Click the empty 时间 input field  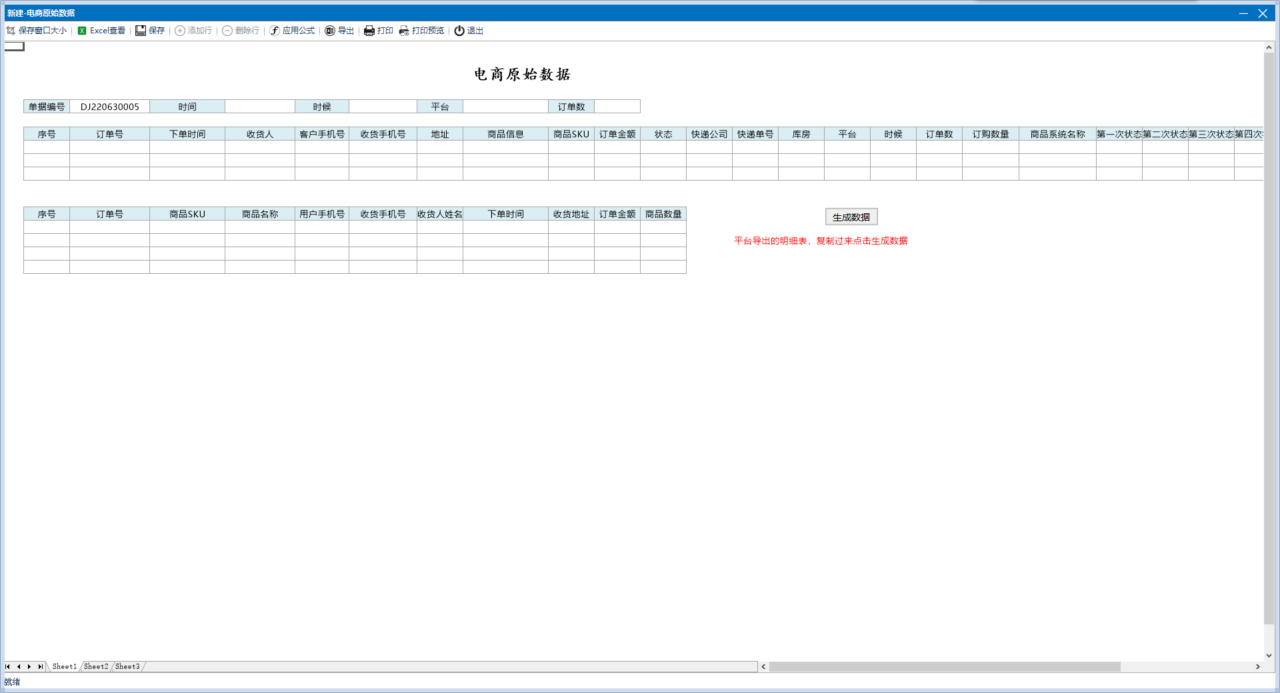point(259,107)
